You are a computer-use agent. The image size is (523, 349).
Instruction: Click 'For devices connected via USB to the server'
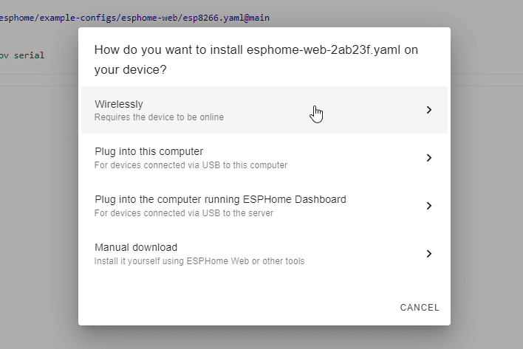coord(184,213)
